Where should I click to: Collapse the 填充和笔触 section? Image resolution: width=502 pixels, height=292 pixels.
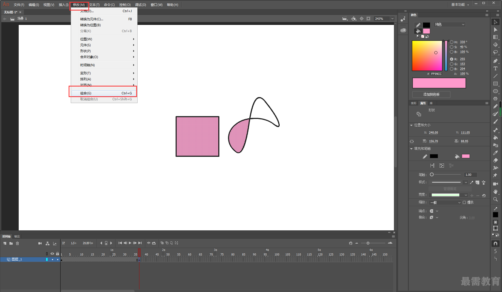(x=411, y=149)
